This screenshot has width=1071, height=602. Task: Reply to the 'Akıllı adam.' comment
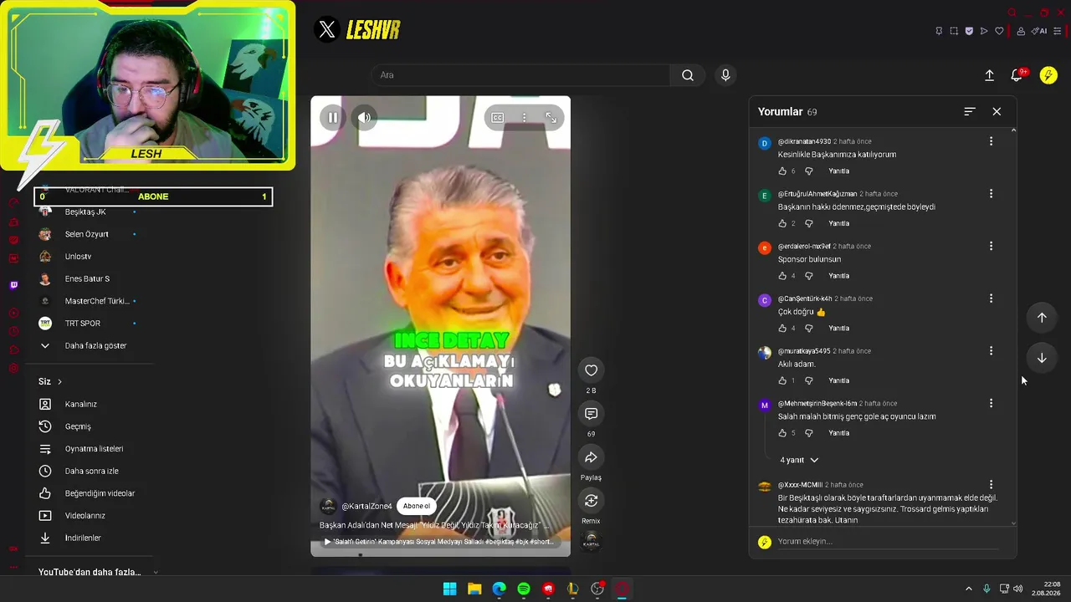click(x=838, y=380)
